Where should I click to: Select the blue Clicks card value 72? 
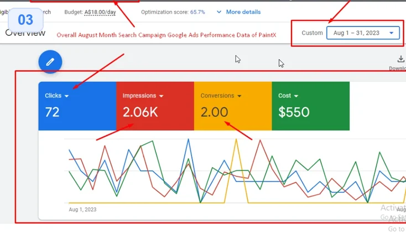pos(52,112)
